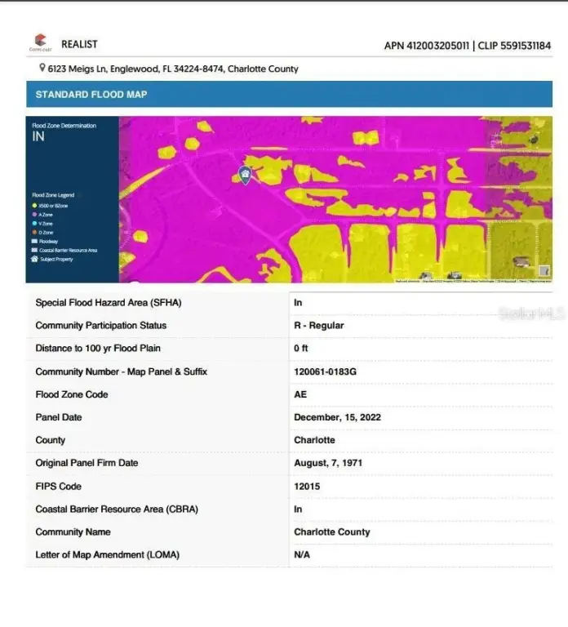Screen dimensions: 568x627
Task: Click the yellow X500 or B Zone legend dot
Action: pos(34,206)
